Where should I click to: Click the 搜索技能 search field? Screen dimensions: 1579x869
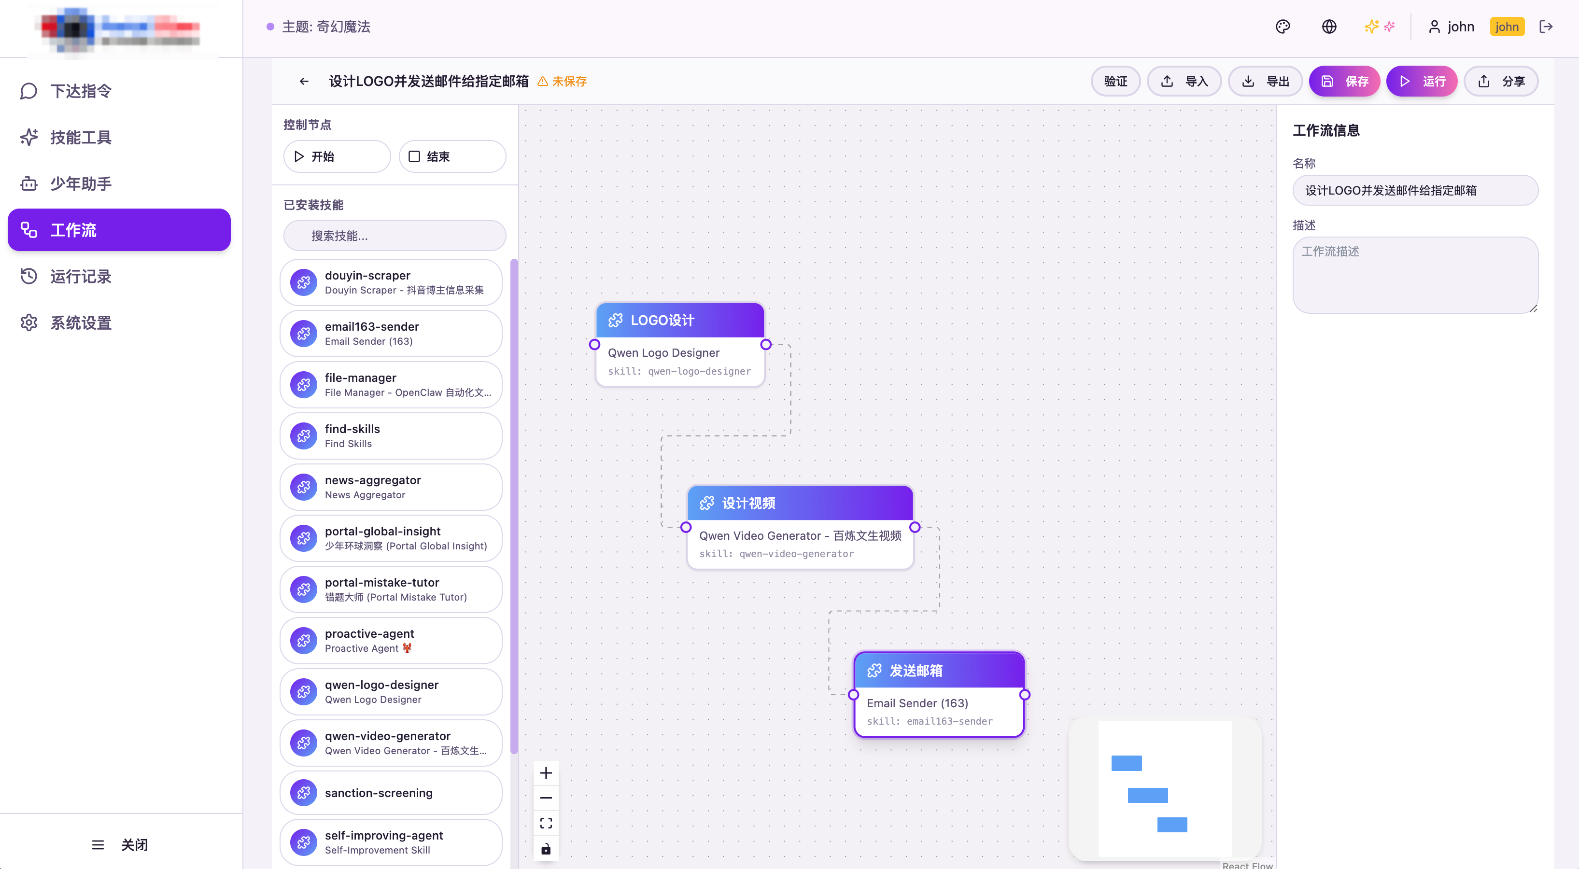(x=395, y=236)
